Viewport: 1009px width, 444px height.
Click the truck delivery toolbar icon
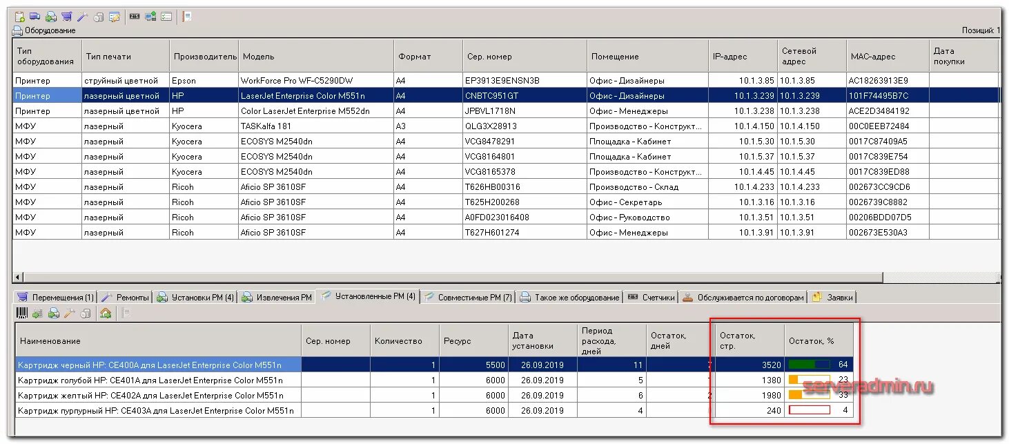point(35,17)
